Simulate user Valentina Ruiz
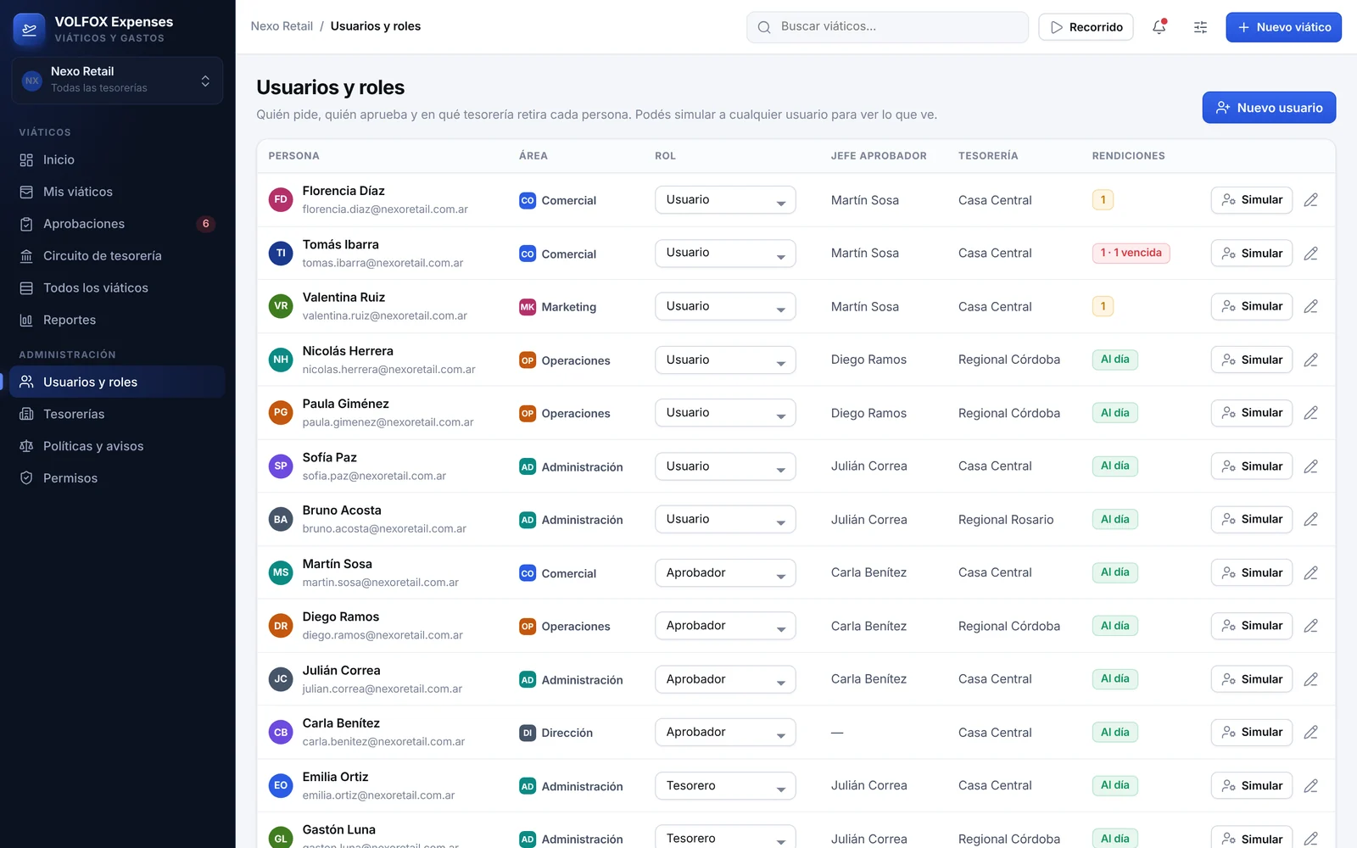The width and height of the screenshot is (1357, 848). pyautogui.click(x=1251, y=306)
